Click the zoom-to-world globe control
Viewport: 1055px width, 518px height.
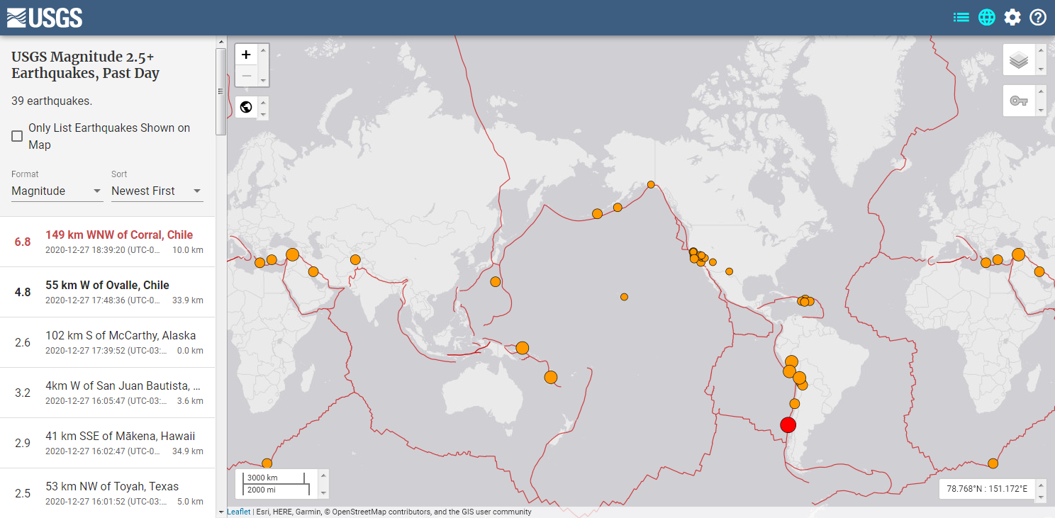pos(246,108)
